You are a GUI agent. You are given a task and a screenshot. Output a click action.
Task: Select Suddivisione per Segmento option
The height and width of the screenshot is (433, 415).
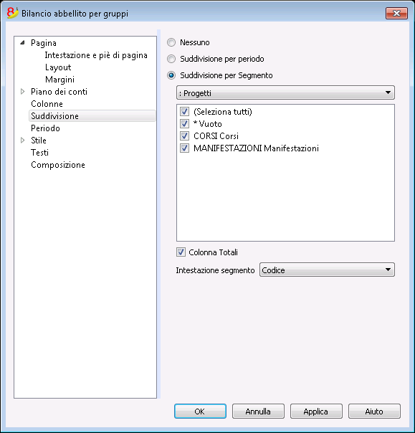[171, 75]
